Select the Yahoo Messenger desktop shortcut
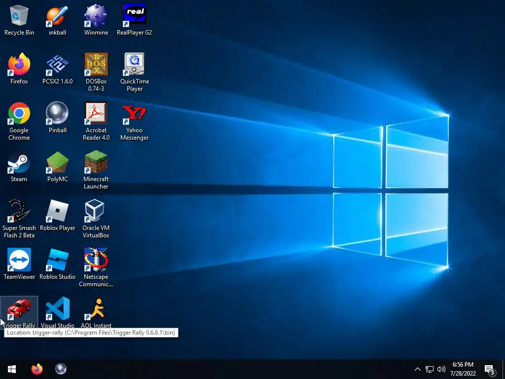The height and width of the screenshot is (379, 505). click(x=134, y=121)
